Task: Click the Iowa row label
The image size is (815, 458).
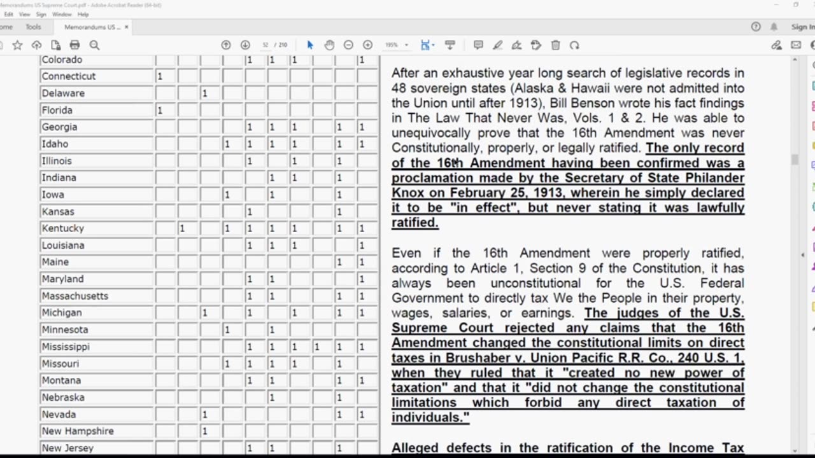Action: [x=53, y=195]
